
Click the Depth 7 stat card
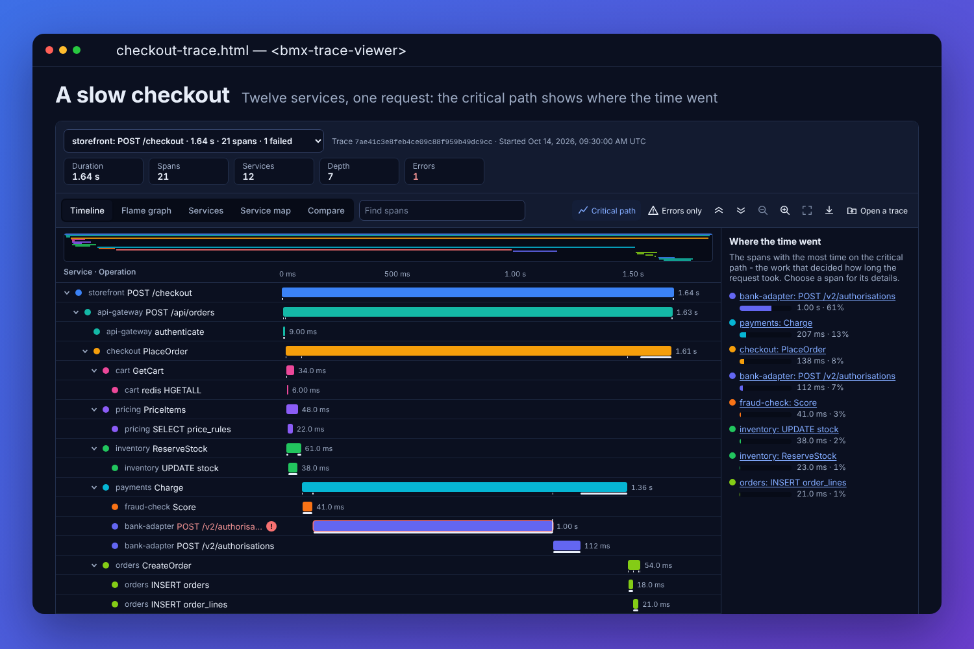(x=359, y=171)
